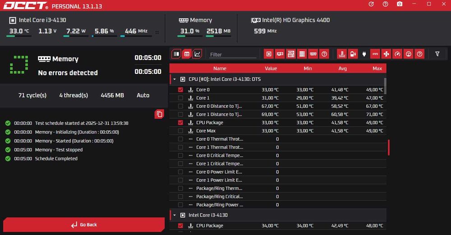
Task: Toggle the unknown-device filter after memory icon
Action: (324, 54)
